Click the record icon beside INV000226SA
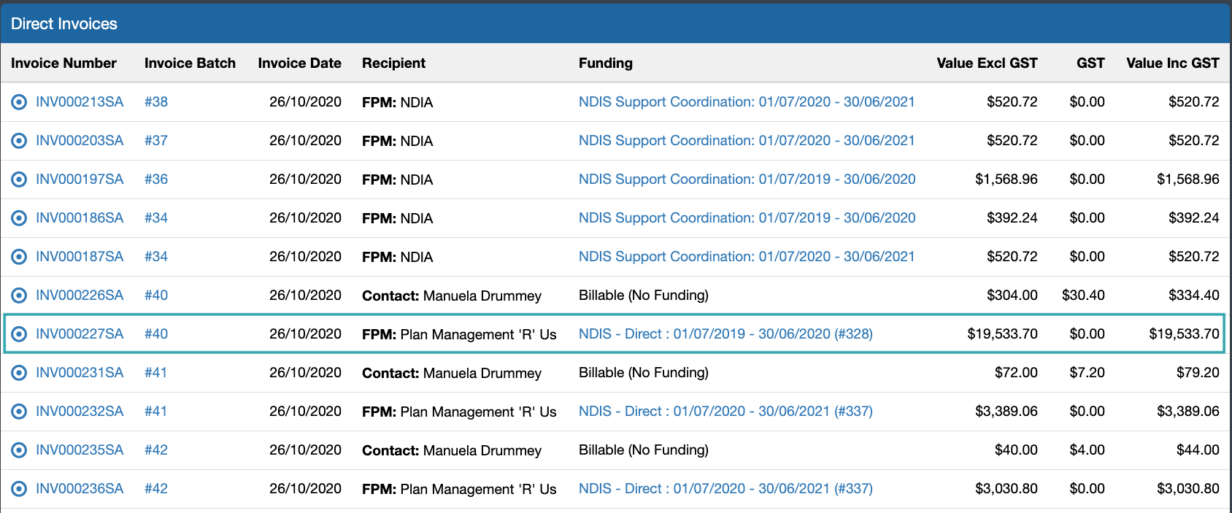 click(19, 295)
